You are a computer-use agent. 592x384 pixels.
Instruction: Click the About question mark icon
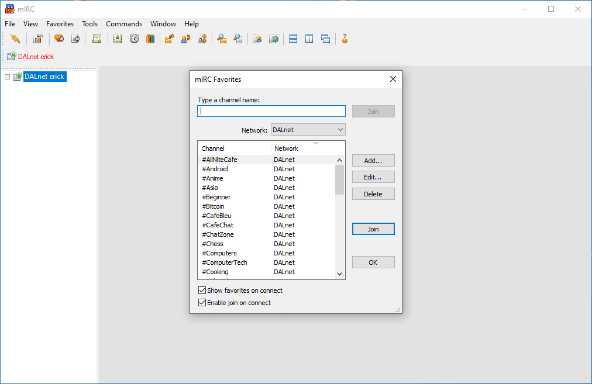(345, 39)
